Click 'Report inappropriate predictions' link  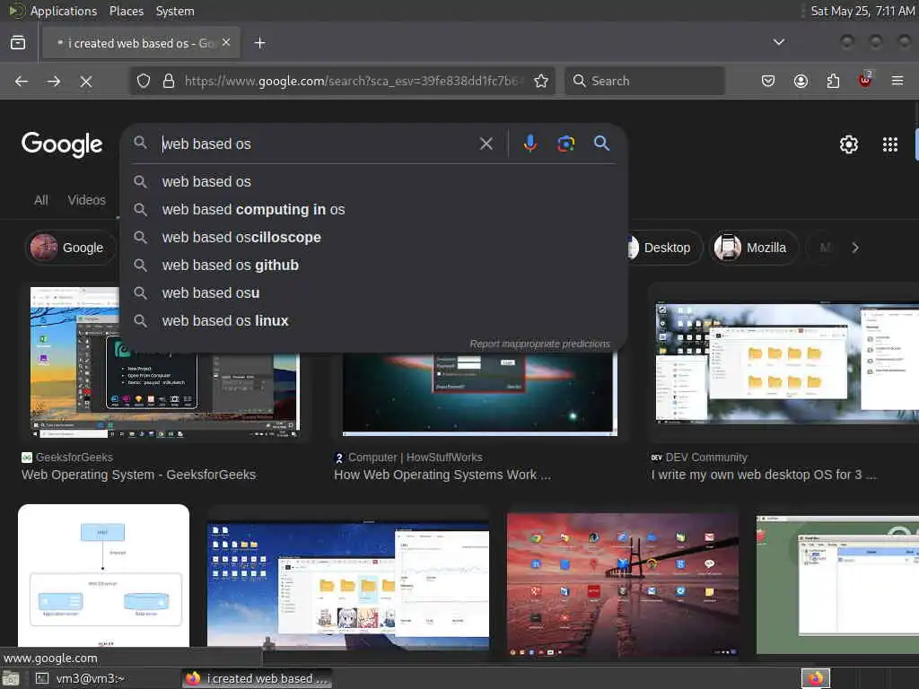pos(539,344)
